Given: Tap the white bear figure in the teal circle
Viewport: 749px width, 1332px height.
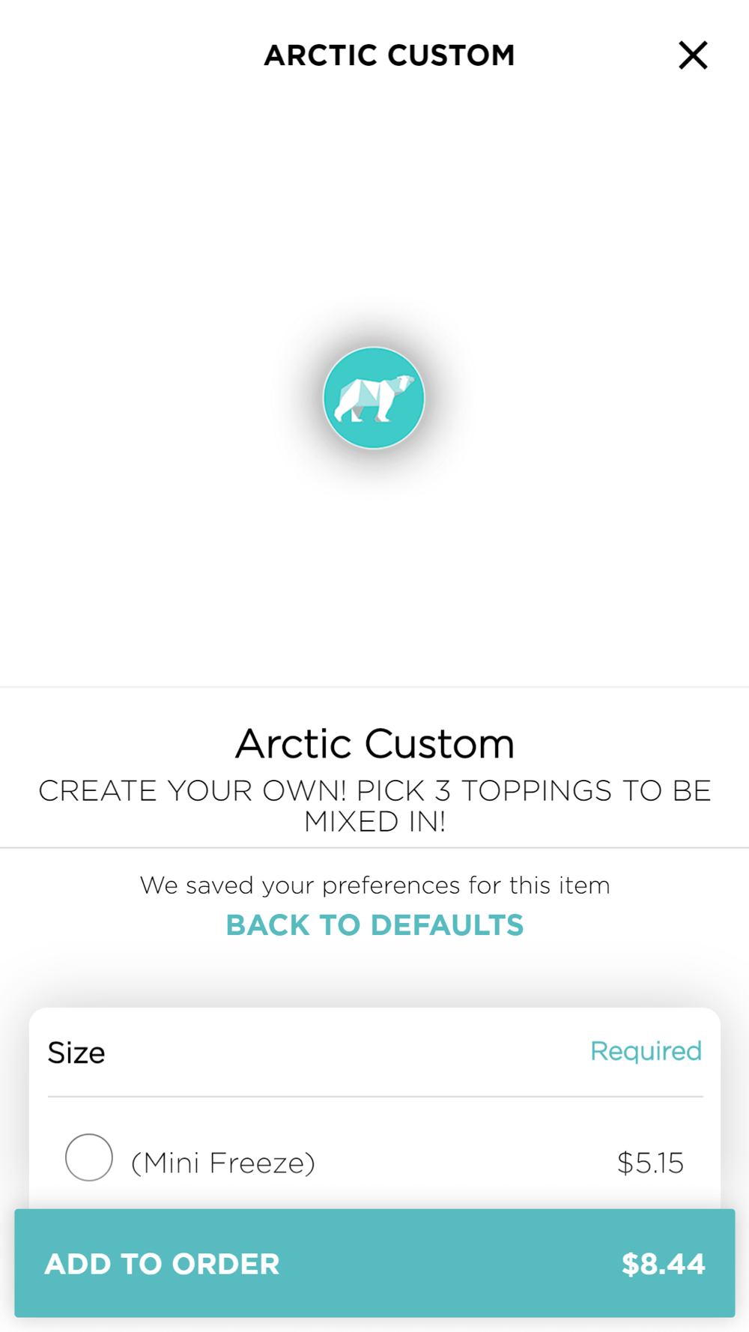Looking at the screenshot, I should point(374,397).
